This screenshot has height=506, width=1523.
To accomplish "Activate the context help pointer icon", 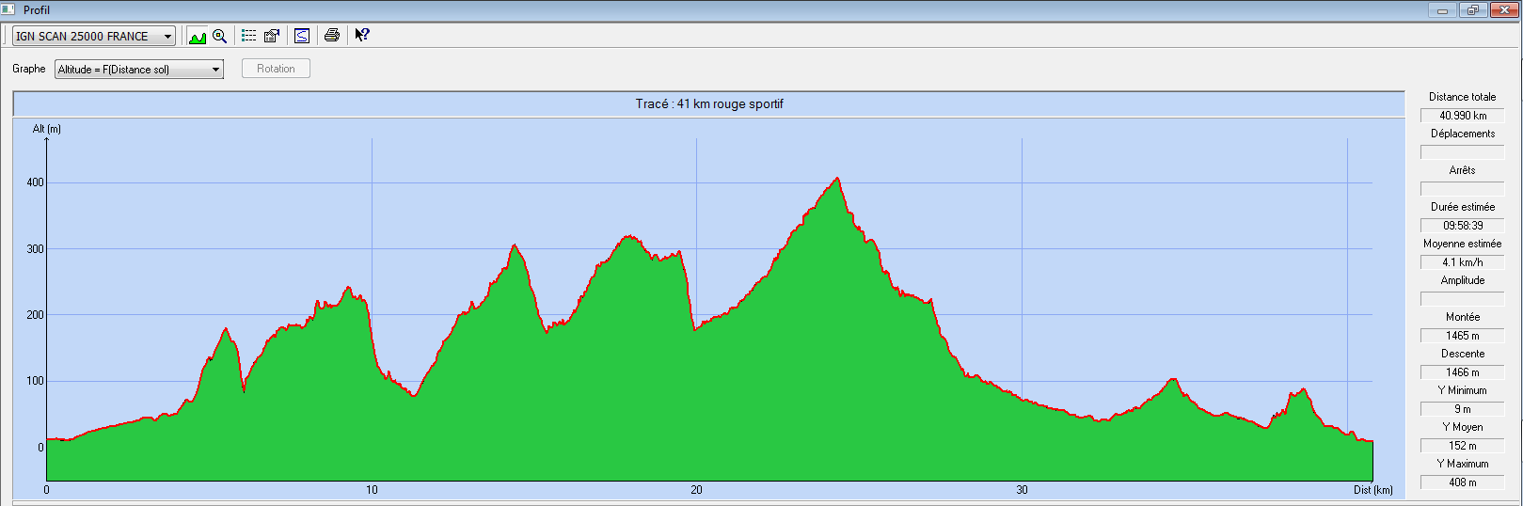I will point(362,36).
